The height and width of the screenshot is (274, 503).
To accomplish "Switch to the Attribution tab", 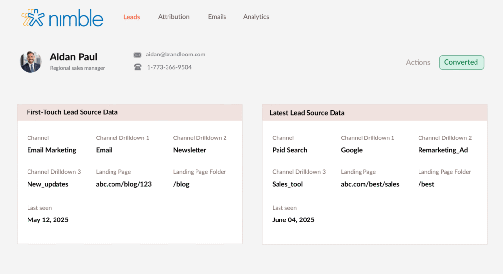I will [x=173, y=17].
